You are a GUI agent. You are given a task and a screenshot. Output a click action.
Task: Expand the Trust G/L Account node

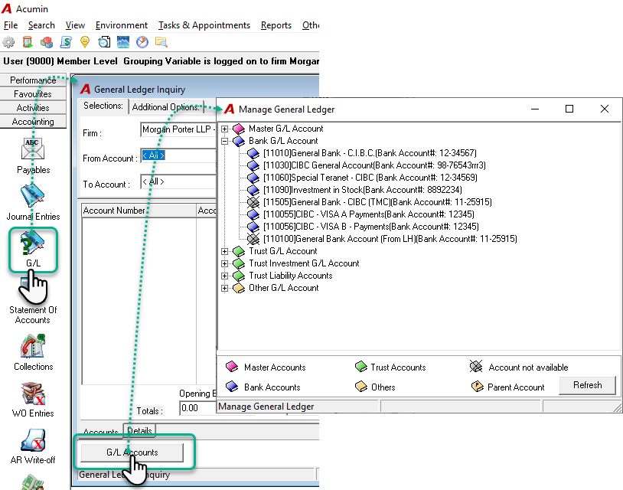tap(224, 251)
